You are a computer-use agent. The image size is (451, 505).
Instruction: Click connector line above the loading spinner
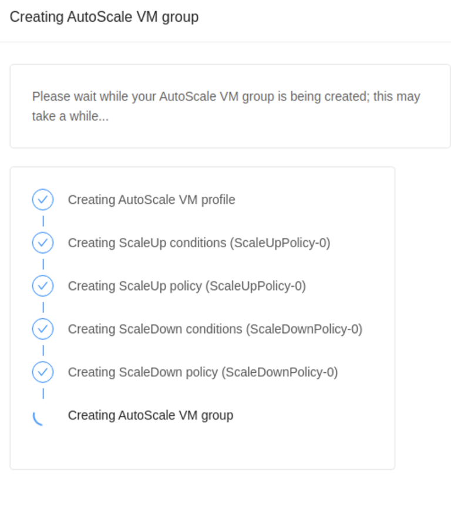43,393
